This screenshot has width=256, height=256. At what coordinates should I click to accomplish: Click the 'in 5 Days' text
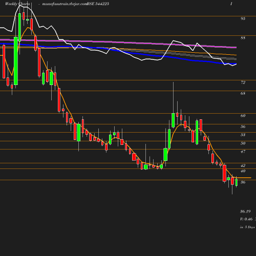coord(247,227)
